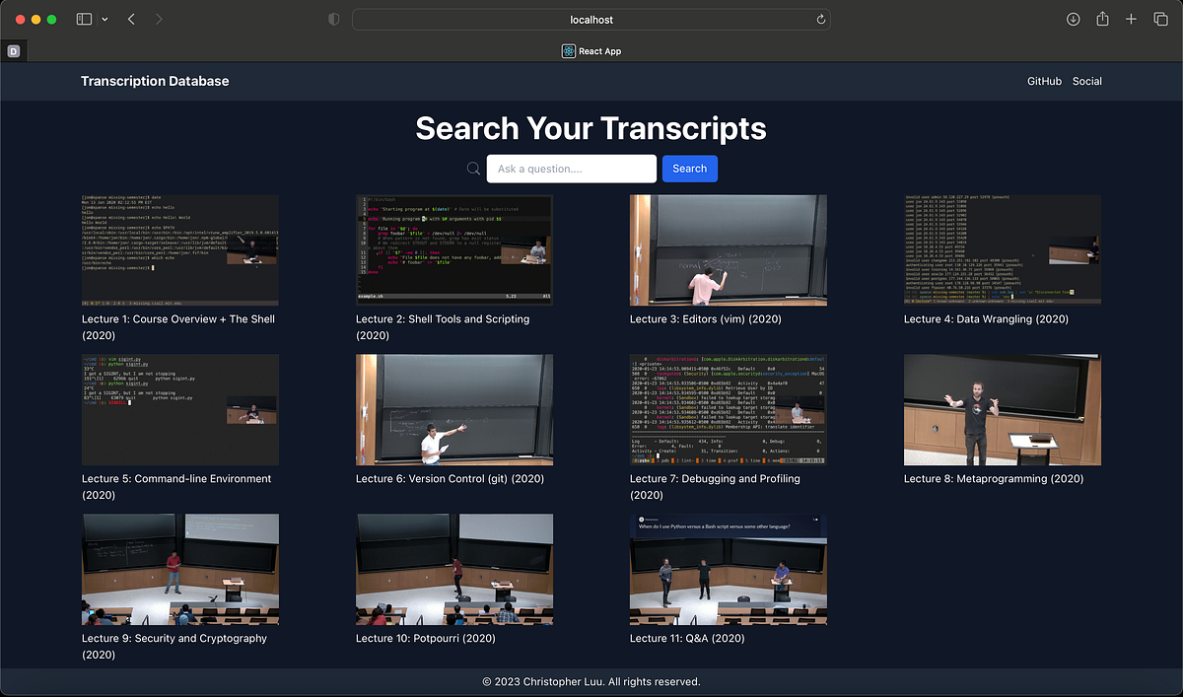Open the Downloads popover
The width and height of the screenshot is (1183, 697).
[1073, 19]
